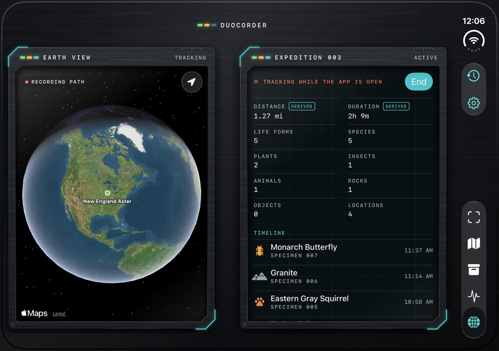The height and width of the screenshot is (351, 499).
Task: Click the TIMELINE section heading
Action: [269, 233]
